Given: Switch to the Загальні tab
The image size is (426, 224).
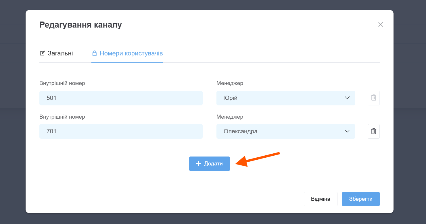Looking at the screenshot, I should 60,53.
